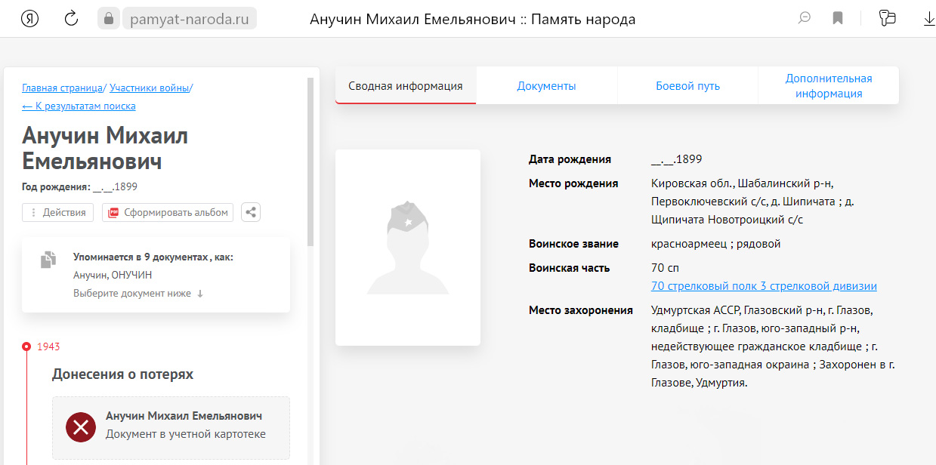Open Анучин Михаил Емельянович document card

[171, 427]
